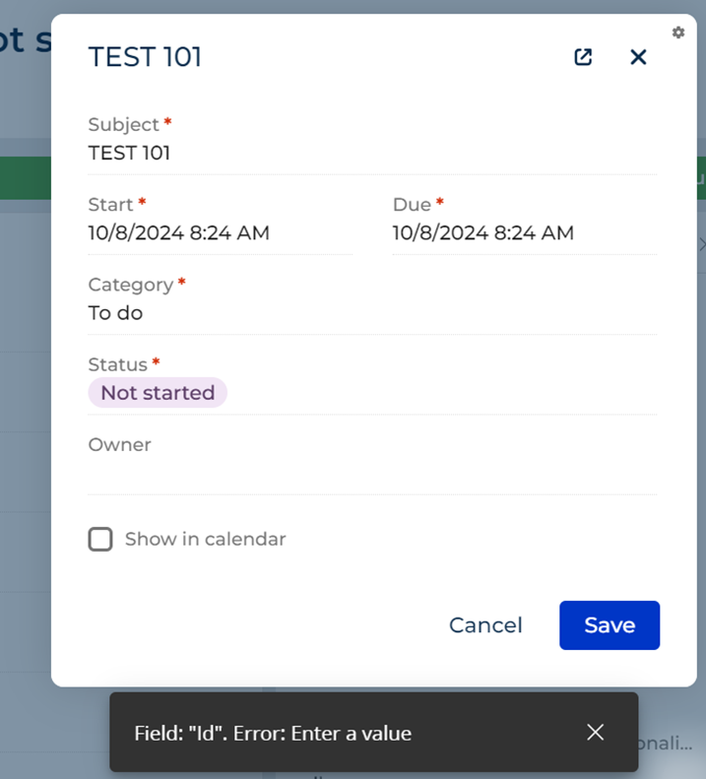Close the TEST 101 dialog
The height and width of the screenshot is (779, 706).
(x=638, y=57)
